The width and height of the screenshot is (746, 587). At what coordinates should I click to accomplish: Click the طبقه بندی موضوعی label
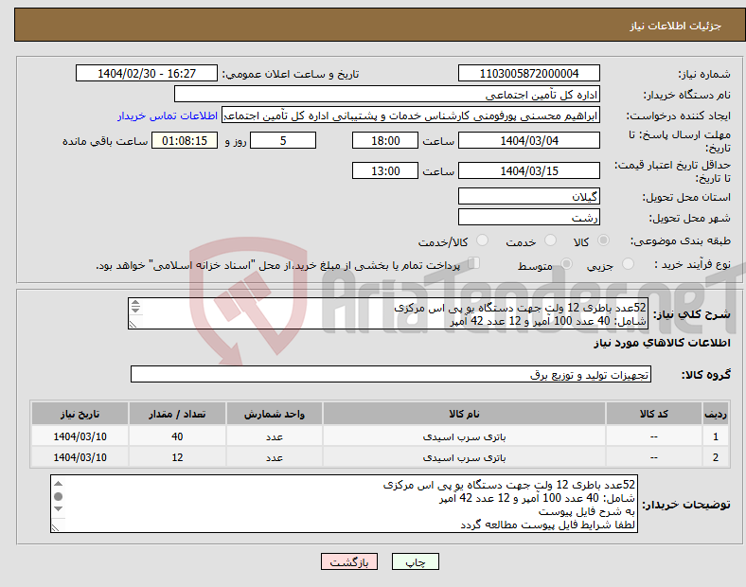(680, 240)
